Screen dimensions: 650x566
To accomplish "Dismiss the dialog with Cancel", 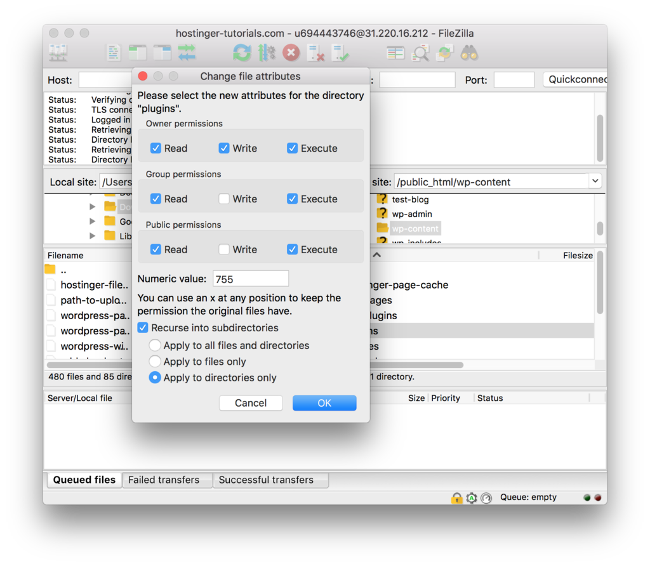I will point(250,402).
